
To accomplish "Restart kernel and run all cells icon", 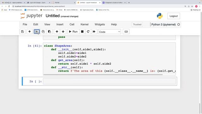I will [94, 32].
